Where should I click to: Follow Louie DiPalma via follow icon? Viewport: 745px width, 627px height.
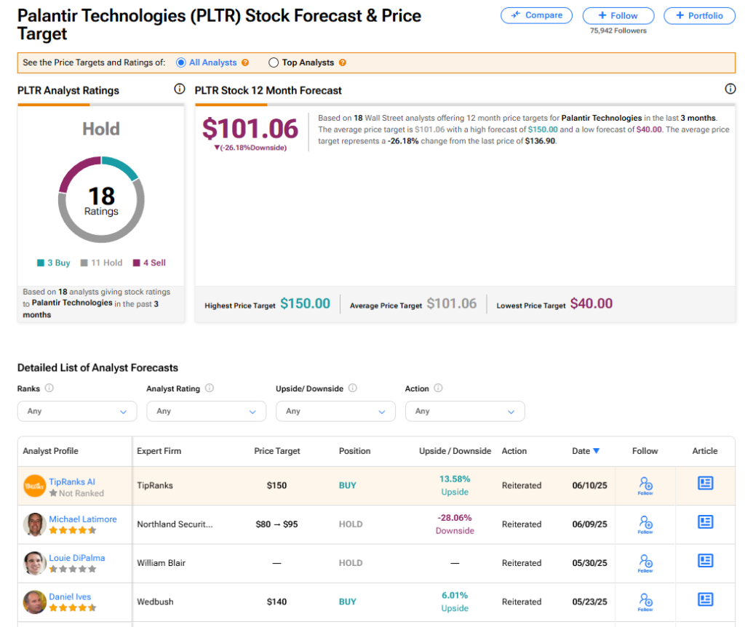point(645,563)
